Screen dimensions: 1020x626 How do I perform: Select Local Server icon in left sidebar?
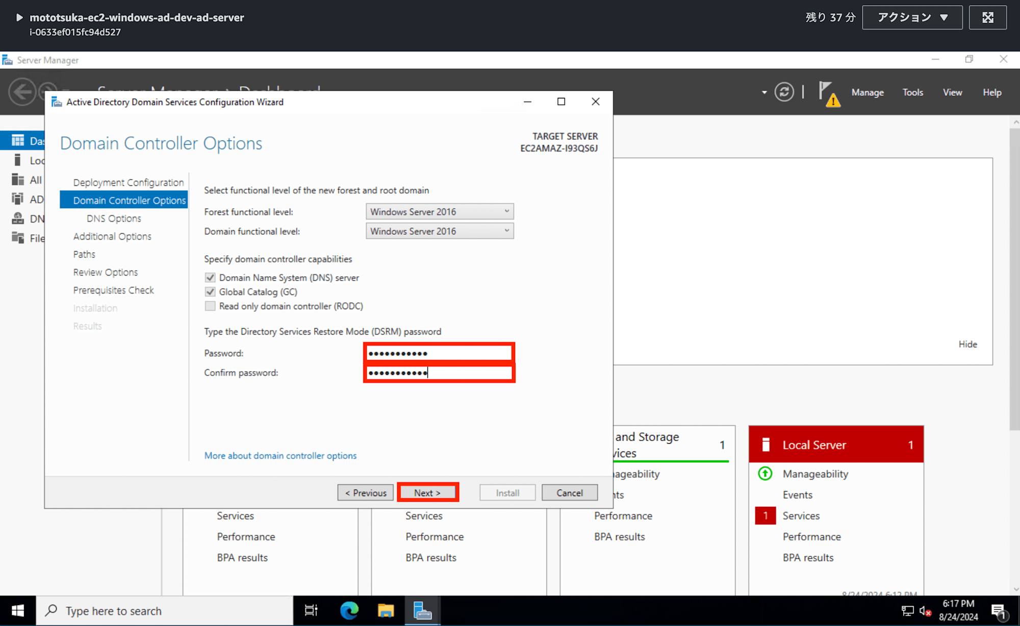[x=18, y=160]
